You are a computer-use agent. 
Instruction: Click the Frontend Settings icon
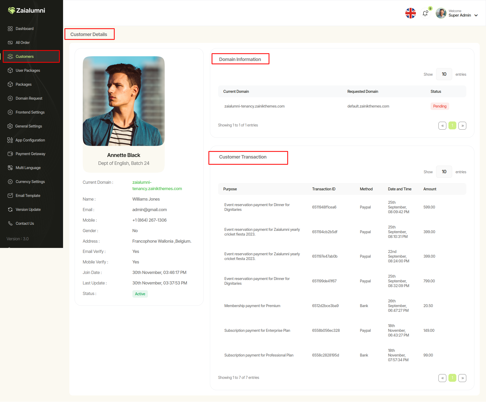[x=10, y=112]
